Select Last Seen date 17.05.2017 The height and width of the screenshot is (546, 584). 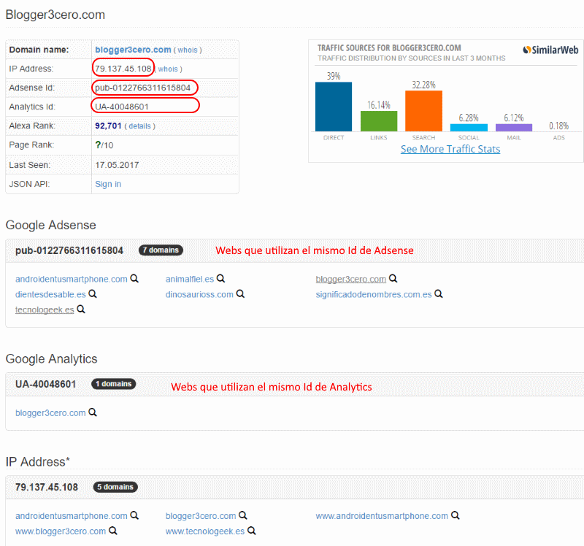pos(117,165)
